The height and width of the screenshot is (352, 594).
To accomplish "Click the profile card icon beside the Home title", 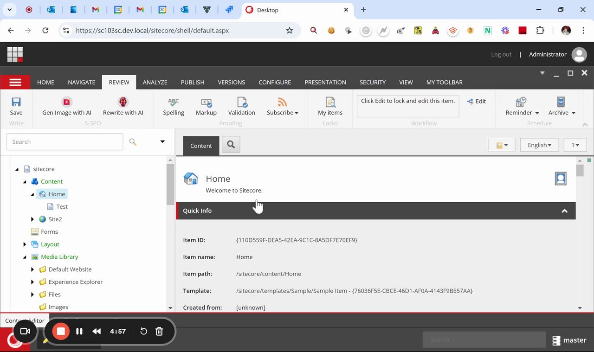I will pyautogui.click(x=561, y=179).
